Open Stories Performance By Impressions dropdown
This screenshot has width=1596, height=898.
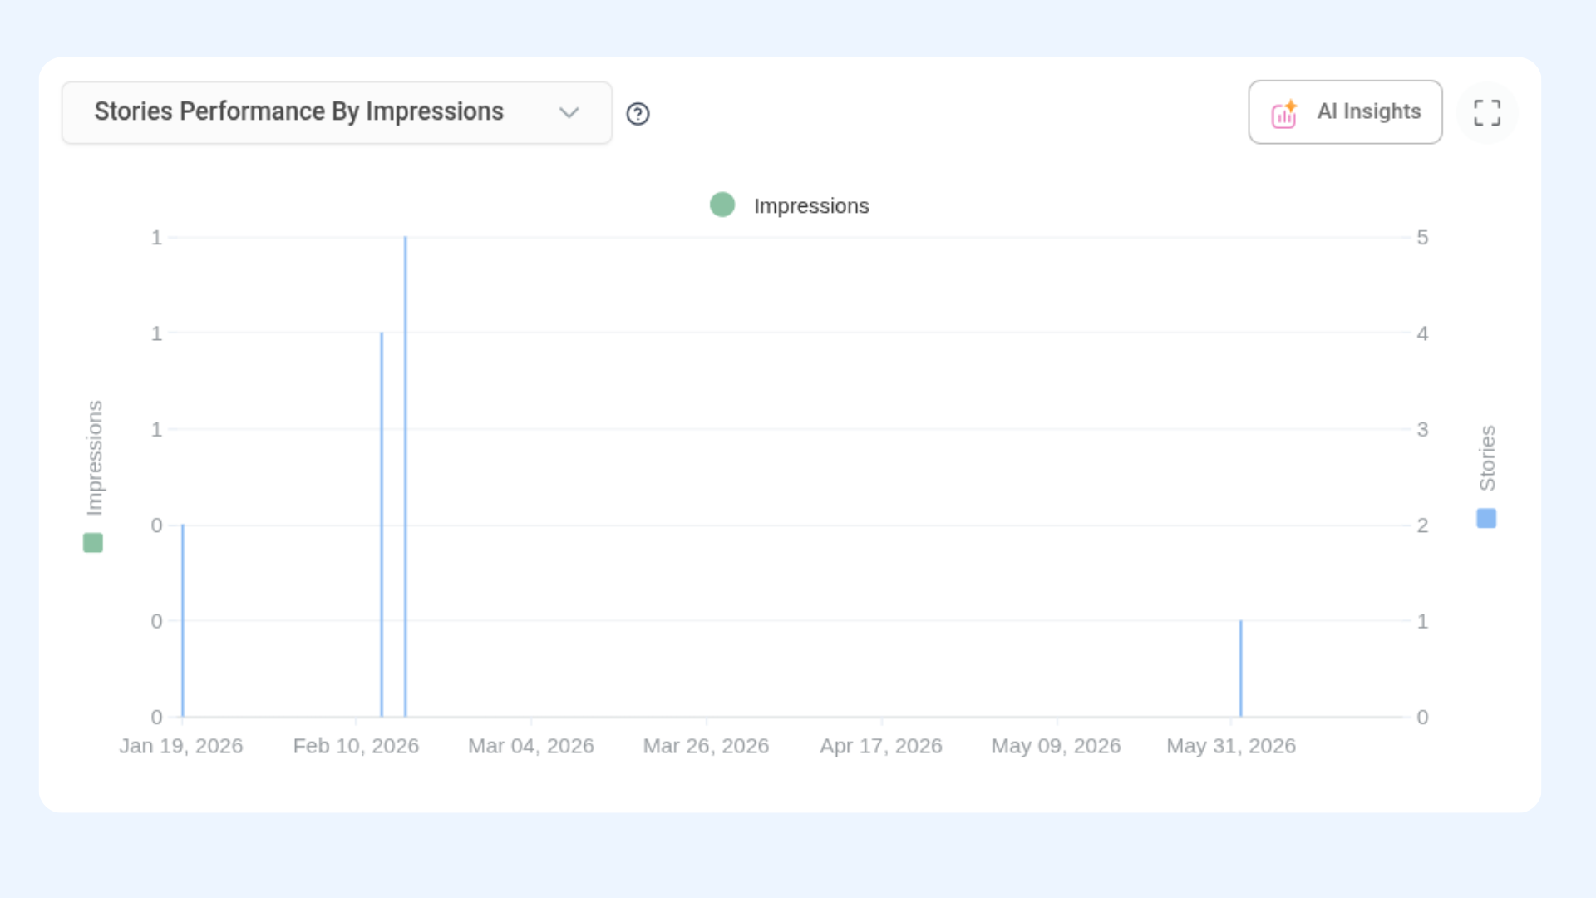pyautogui.click(x=337, y=112)
